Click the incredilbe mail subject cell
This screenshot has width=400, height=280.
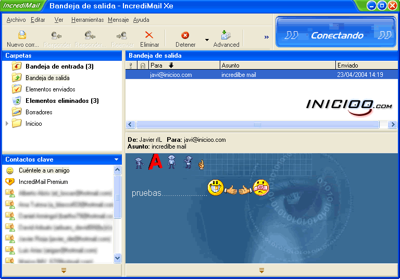(x=239, y=75)
